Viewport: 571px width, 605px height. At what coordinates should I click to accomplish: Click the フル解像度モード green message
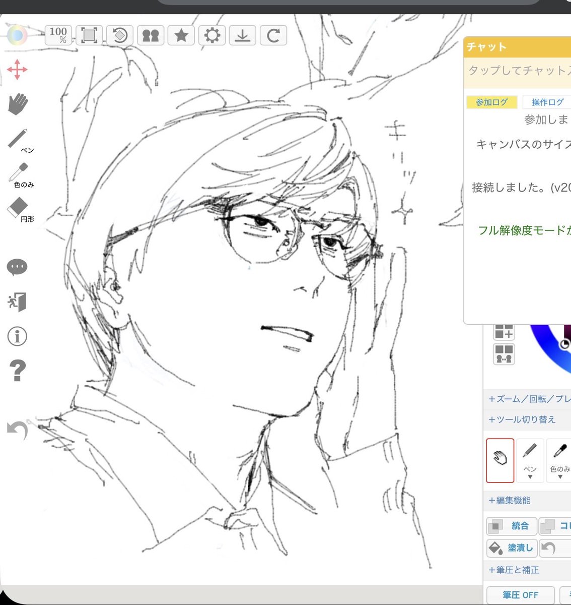click(524, 231)
